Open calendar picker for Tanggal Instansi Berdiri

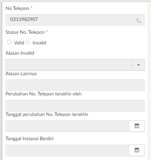click(x=137, y=150)
